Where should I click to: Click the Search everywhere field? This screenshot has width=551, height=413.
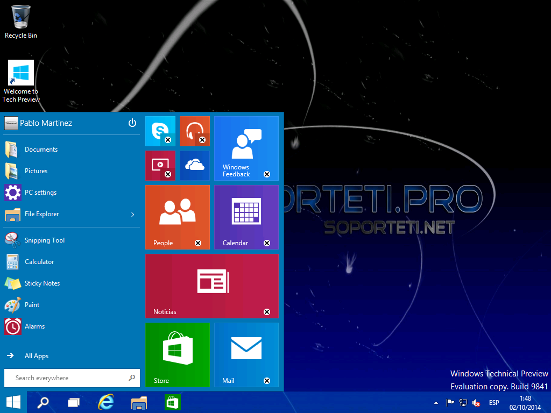click(70, 378)
